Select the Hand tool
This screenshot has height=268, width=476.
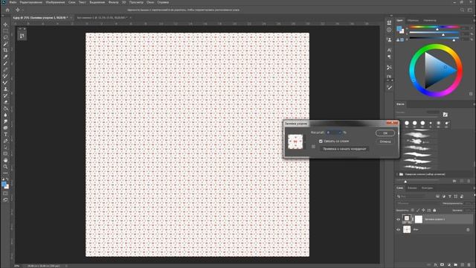click(x=5, y=160)
